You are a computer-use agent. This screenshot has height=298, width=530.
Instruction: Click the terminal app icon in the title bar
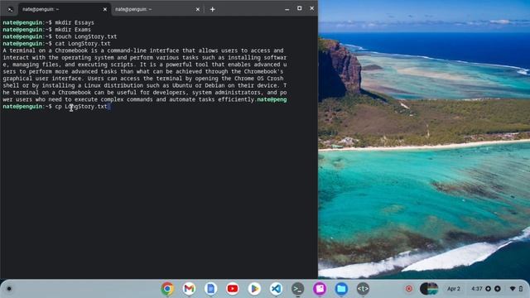(10, 9)
